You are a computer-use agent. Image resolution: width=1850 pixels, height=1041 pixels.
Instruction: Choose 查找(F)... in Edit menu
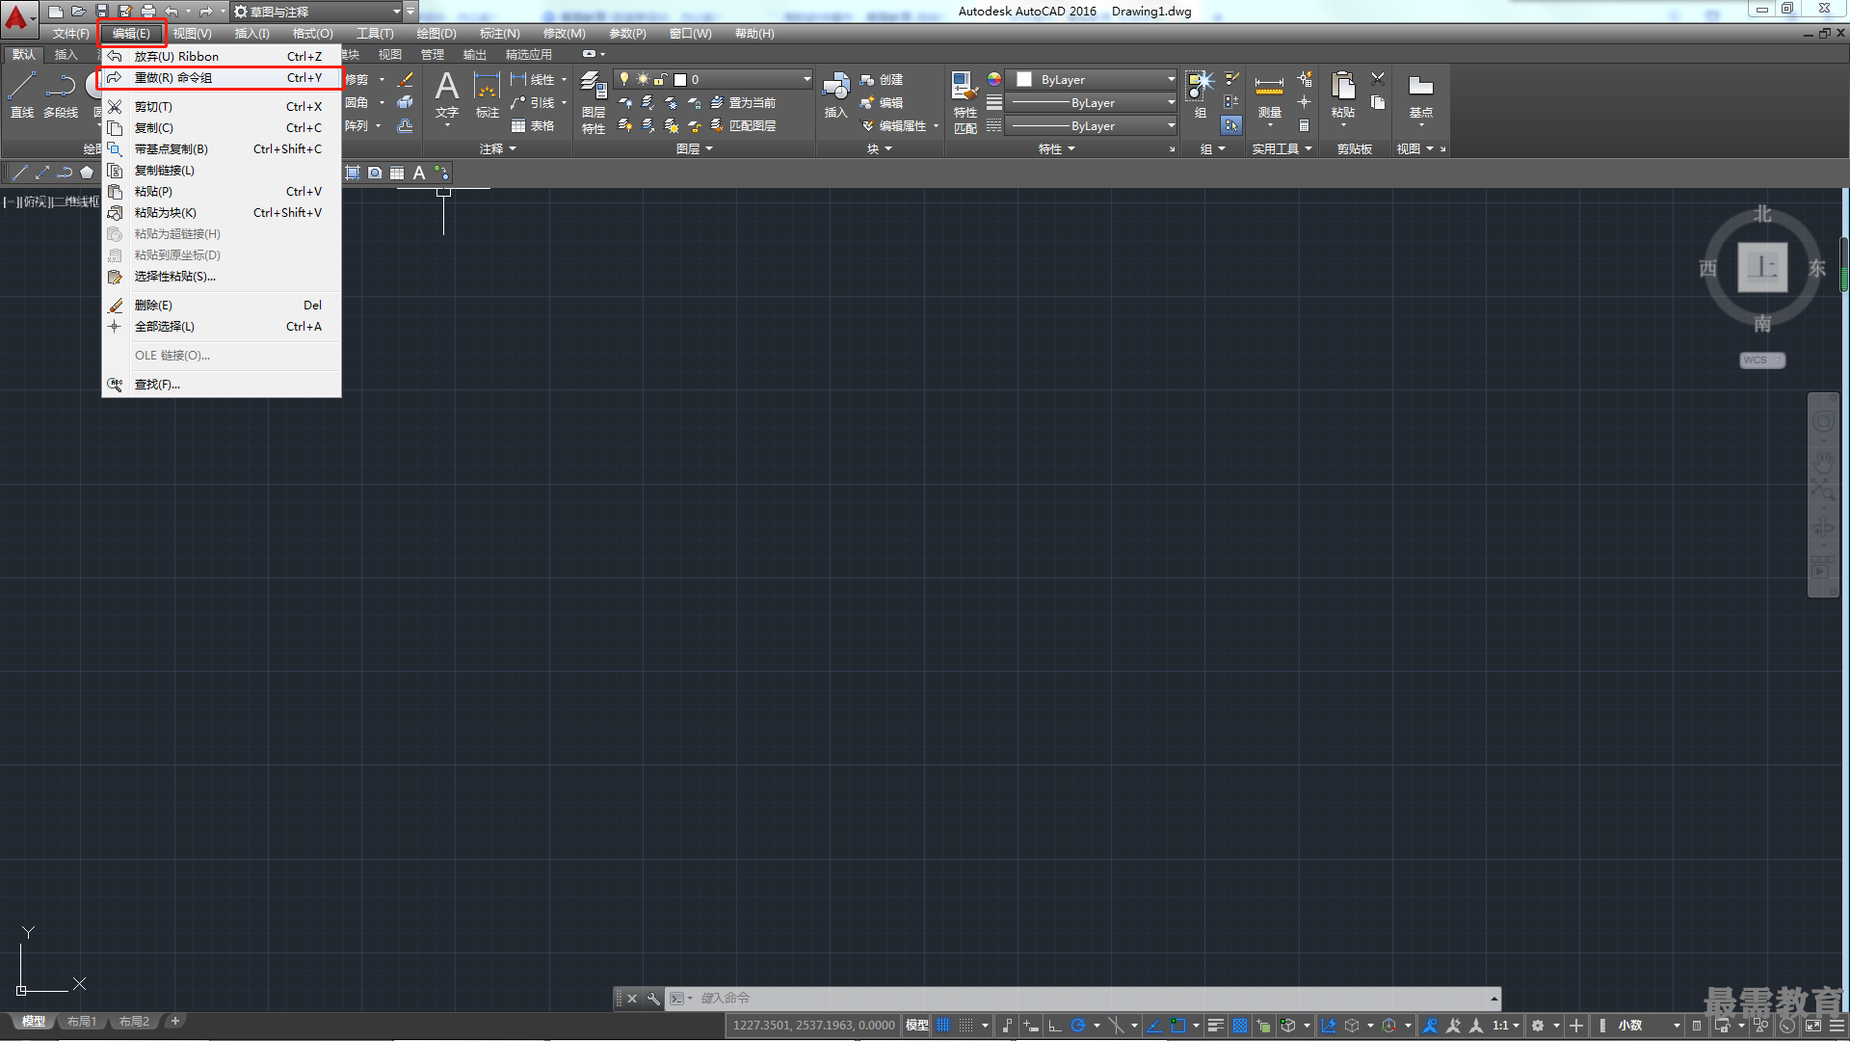[221, 385]
